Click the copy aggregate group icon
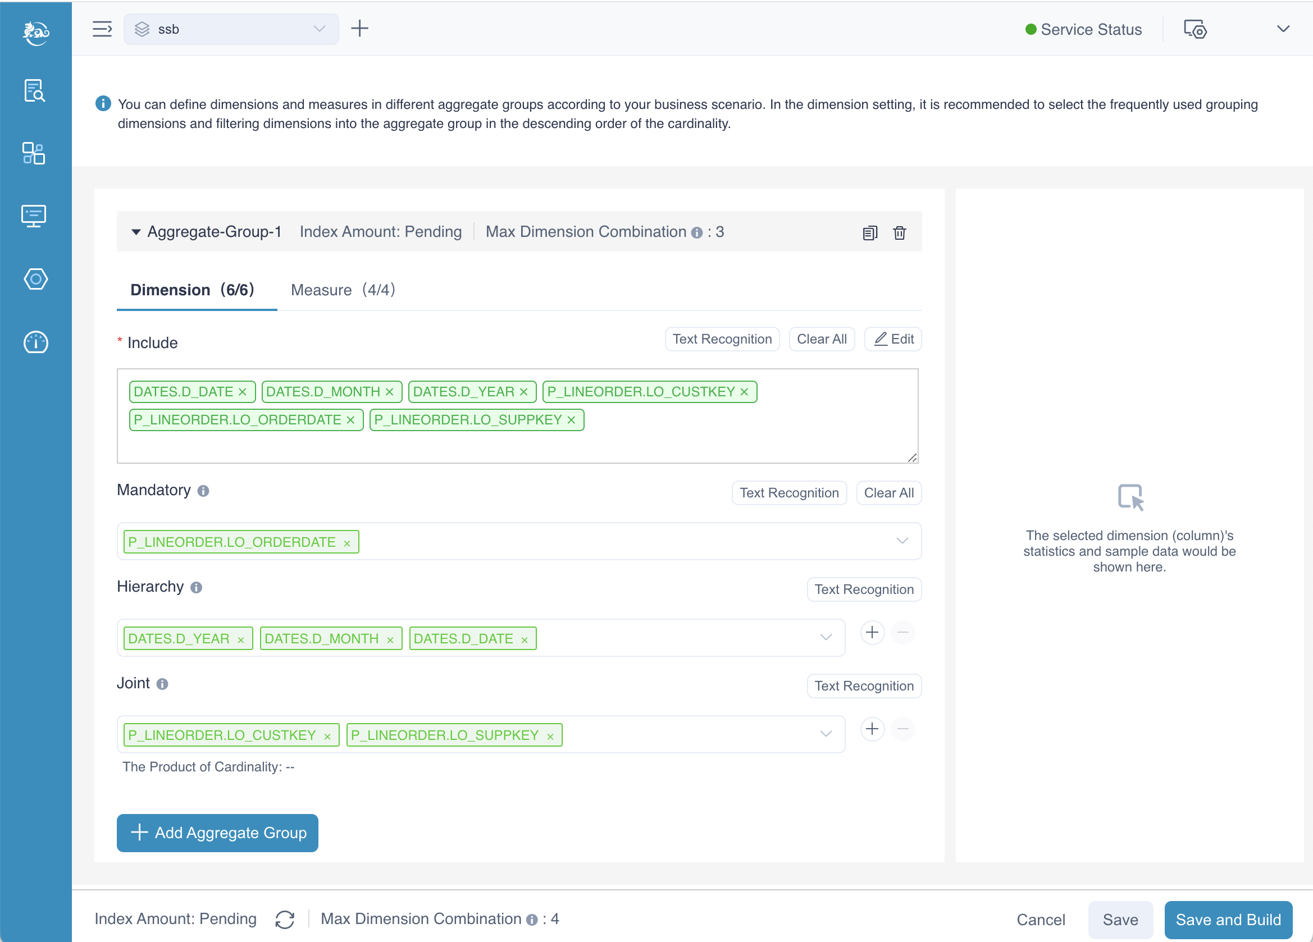 (x=869, y=232)
